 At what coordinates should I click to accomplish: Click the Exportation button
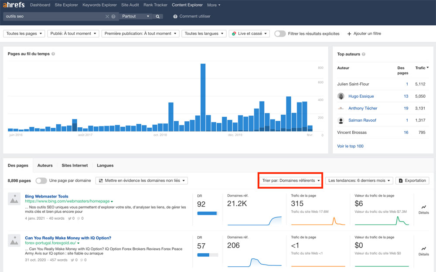[412, 180]
